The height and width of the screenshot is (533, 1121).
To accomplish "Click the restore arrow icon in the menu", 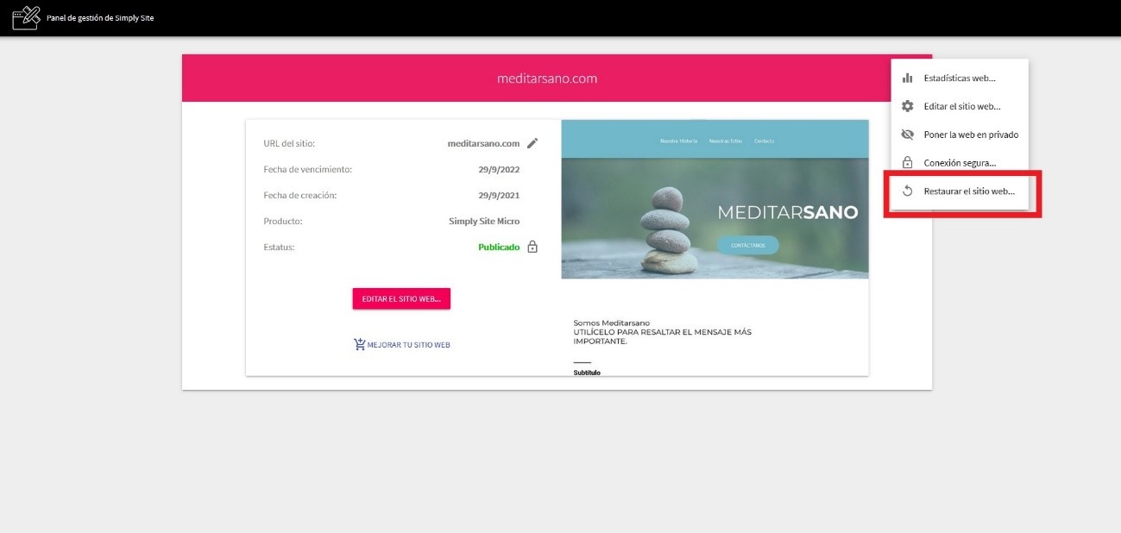I will [x=907, y=191].
